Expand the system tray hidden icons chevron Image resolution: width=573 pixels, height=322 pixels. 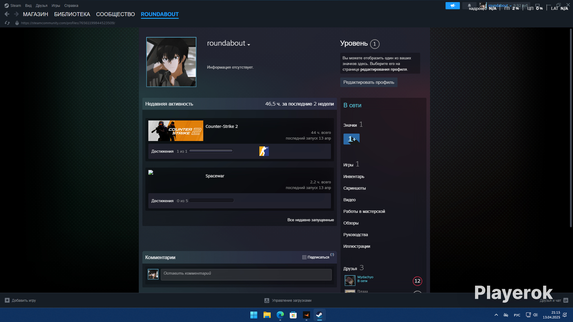pos(496,315)
